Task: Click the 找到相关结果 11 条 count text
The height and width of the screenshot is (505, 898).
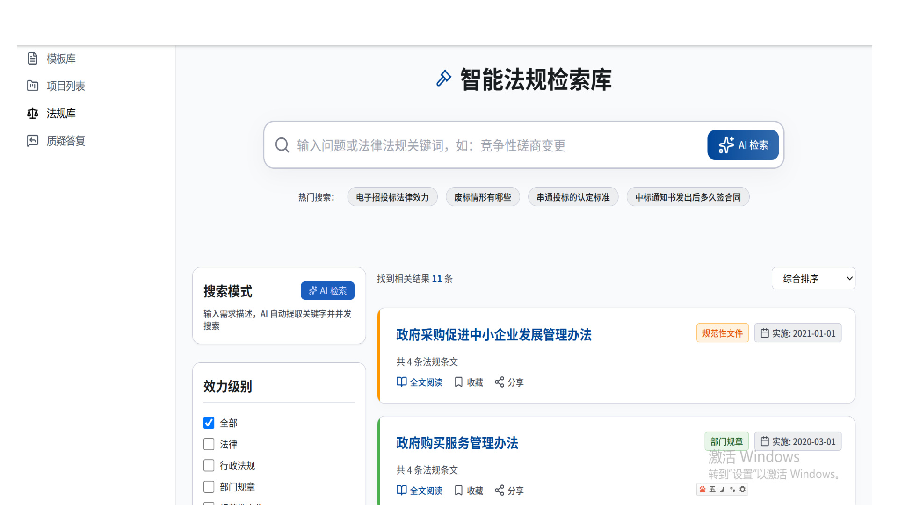Action: [x=415, y=279]
